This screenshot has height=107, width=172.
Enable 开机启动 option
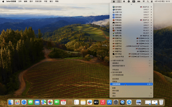(131, 70)
